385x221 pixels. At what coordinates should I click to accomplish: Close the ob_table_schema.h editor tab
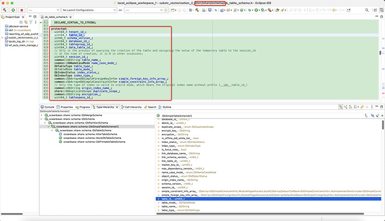(x=70, y=17)
